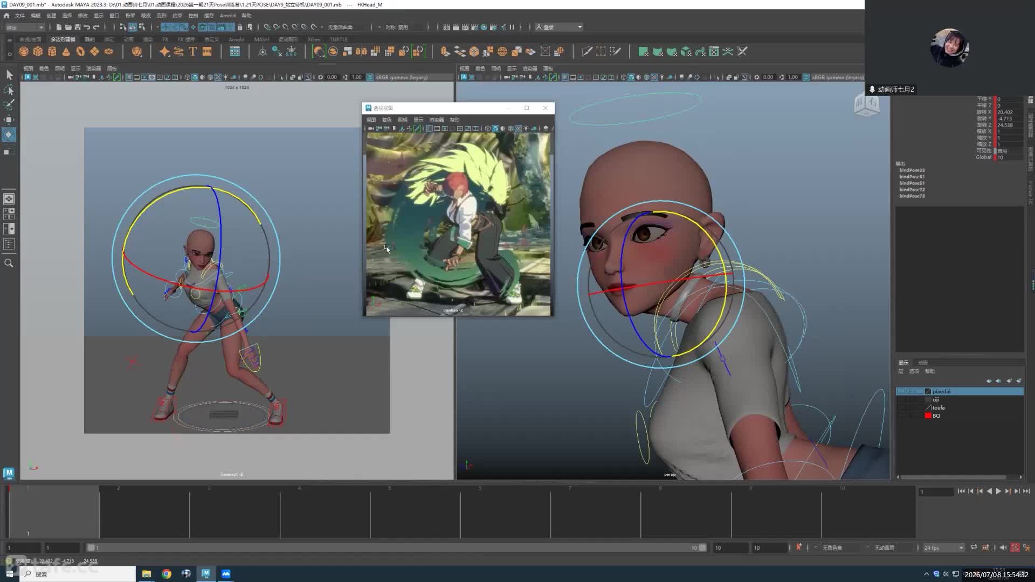Viewport: 1035px width, 582px height.
Task: Create a polygon cone from the shelf
Action: 66,51
